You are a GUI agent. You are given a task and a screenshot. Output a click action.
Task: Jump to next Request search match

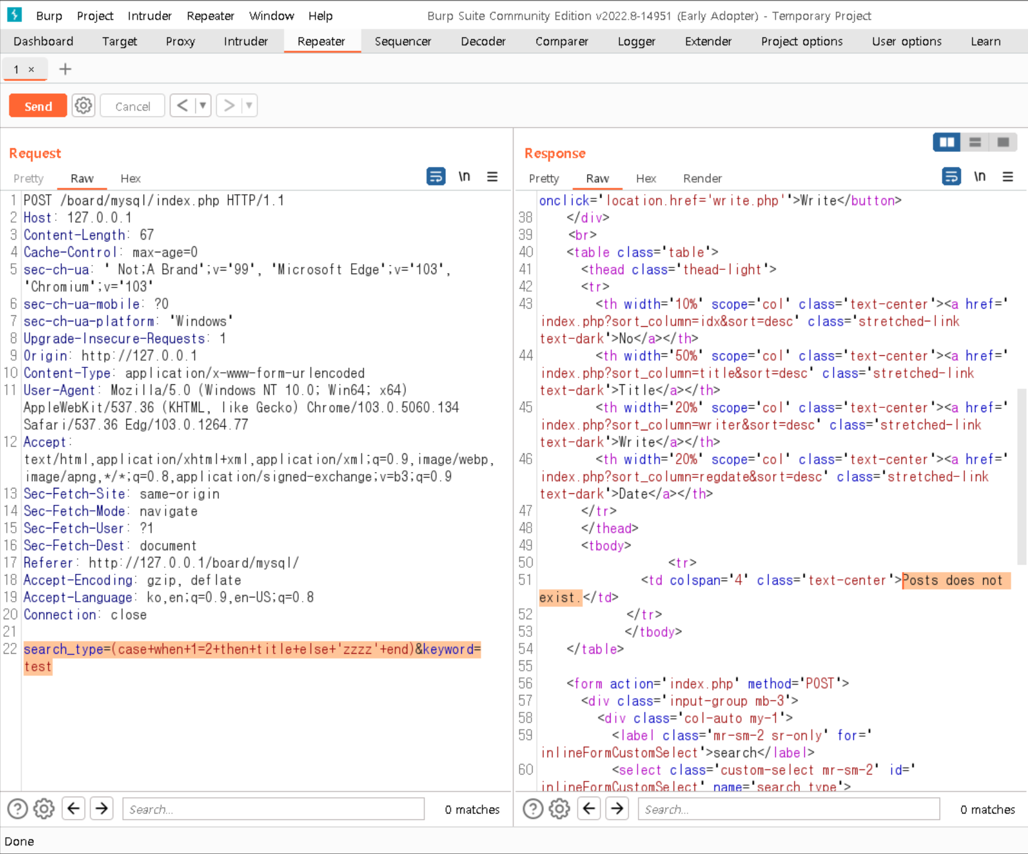click(x=102, y=808)
